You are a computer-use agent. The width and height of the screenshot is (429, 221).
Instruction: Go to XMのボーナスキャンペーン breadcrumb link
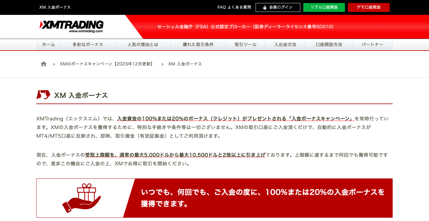coord(107,64)
